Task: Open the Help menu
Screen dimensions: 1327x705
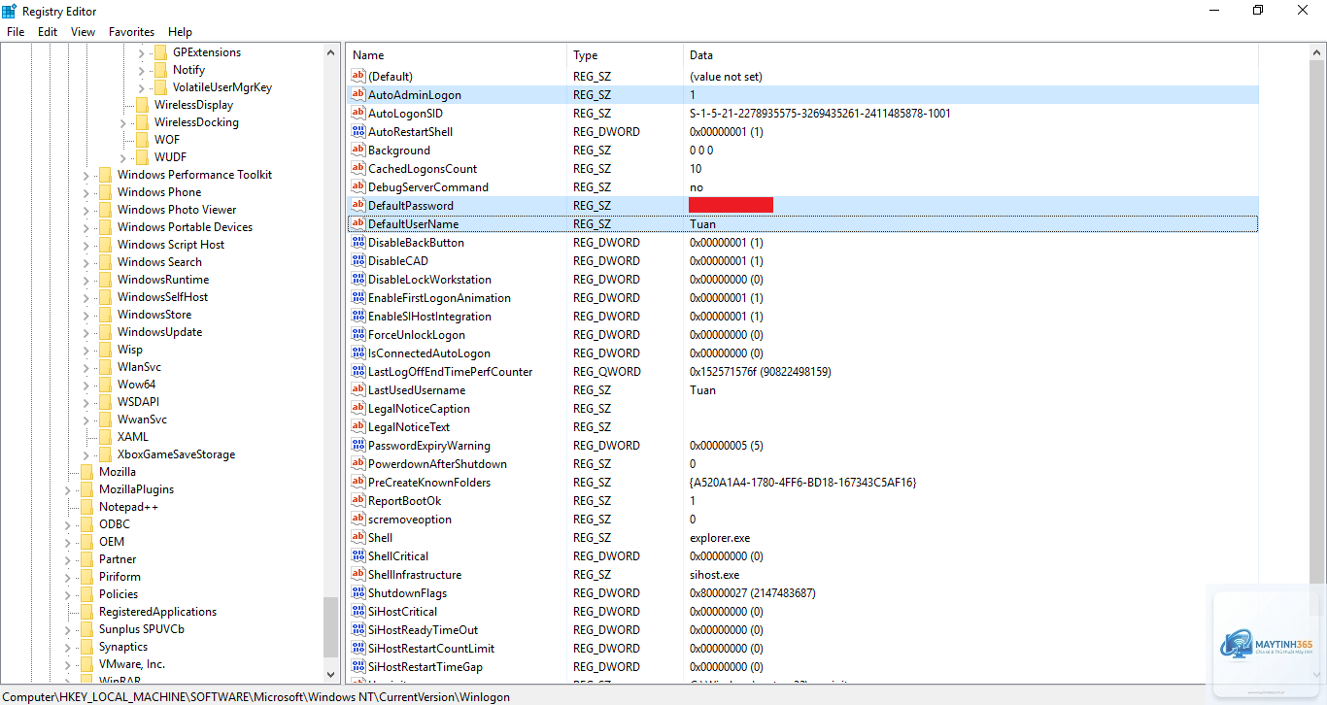Action: pyautogui.click(x=180, y=32)
